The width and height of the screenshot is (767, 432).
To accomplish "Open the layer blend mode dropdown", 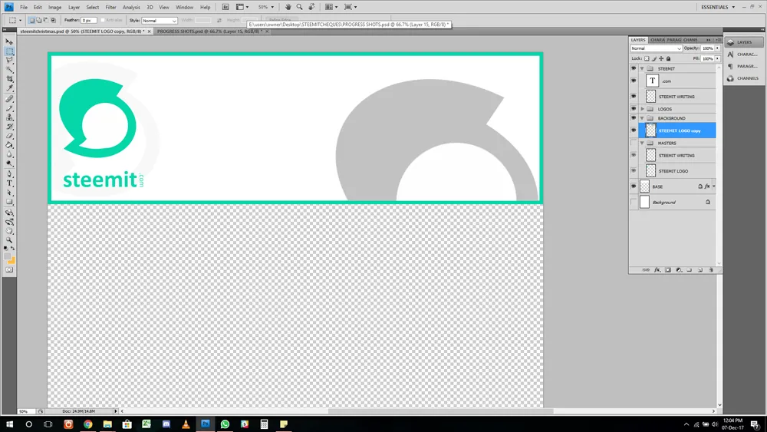I will pyautogui.click(x=656, y=48).
